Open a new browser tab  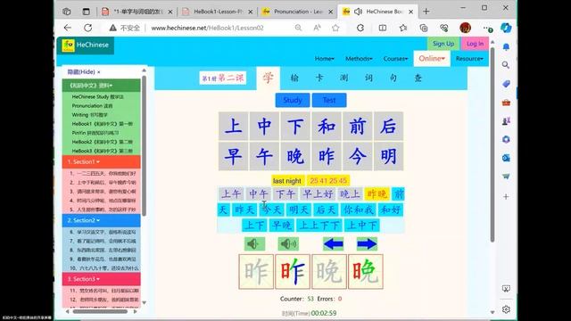(x=426, y=12)
